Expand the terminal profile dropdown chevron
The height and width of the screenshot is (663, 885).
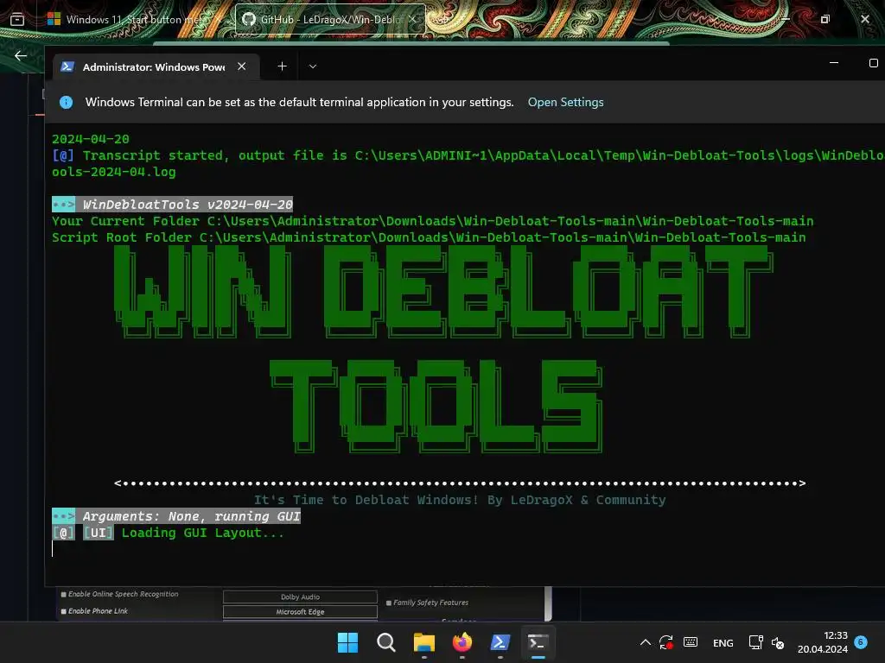pos(313,66)
